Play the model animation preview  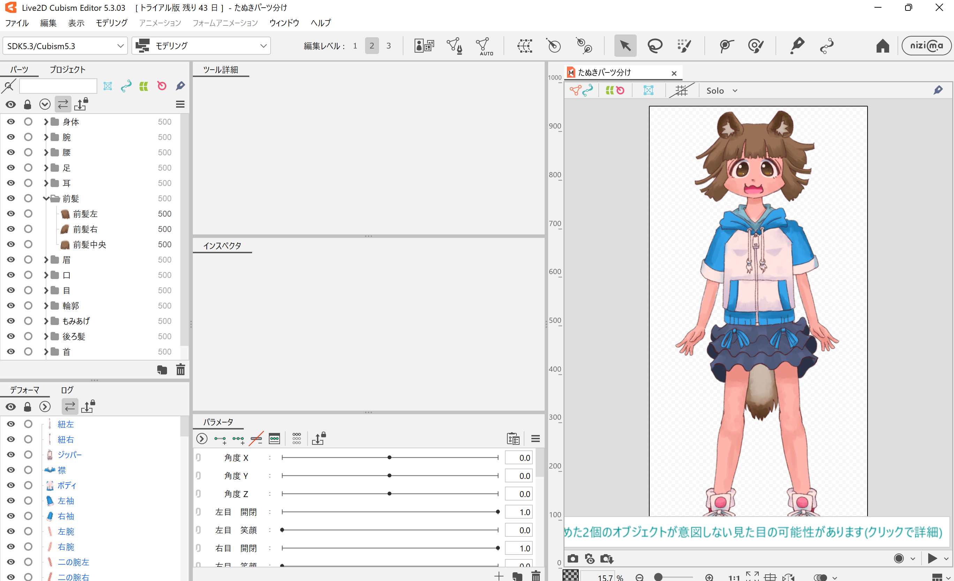[932, 558]
